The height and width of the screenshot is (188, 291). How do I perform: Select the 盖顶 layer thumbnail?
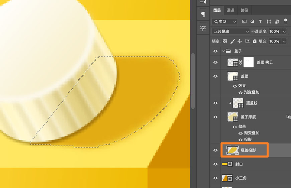point(232,76)
